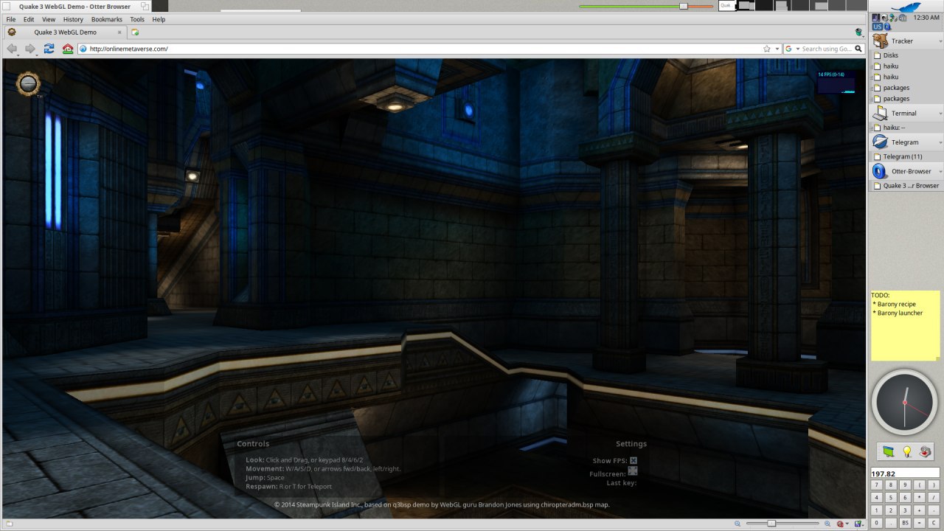This screenshot has height=531, width=944.
Task: Click the green screen LaunchBox icon
Action: point(889,451)
